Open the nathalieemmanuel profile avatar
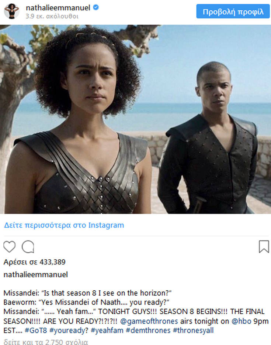The width and height of the screenshot is (271, 345). pyautogui.click(x=12, y=11)
